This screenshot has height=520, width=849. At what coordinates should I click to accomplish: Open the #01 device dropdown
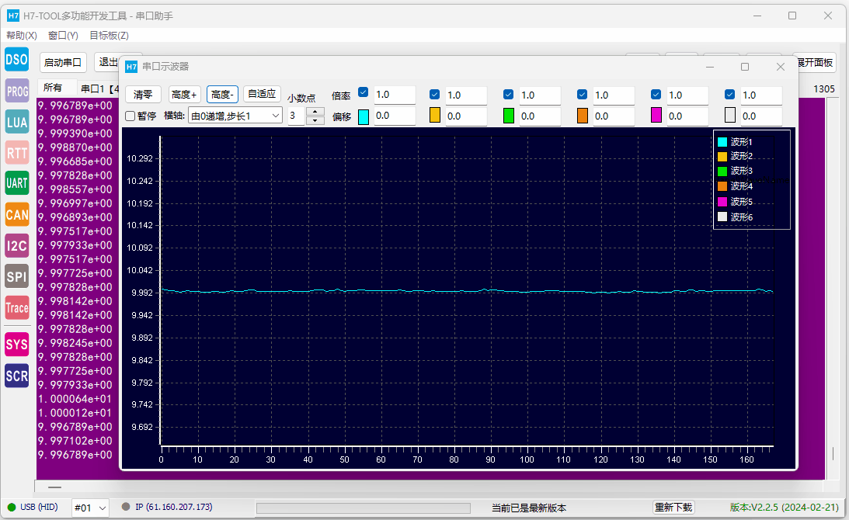point(90,508)
